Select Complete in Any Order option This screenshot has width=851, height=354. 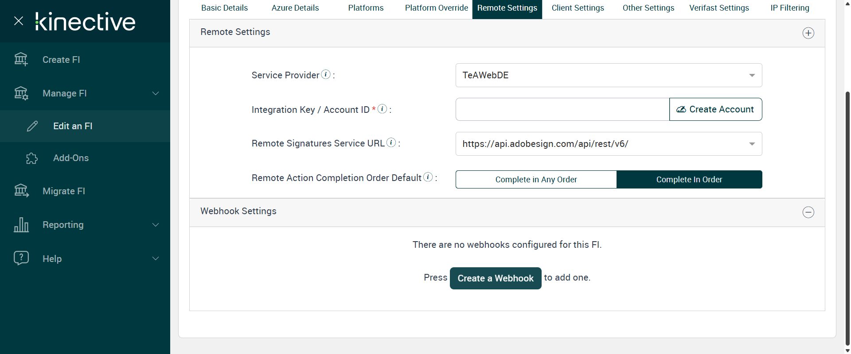[536, 180]
